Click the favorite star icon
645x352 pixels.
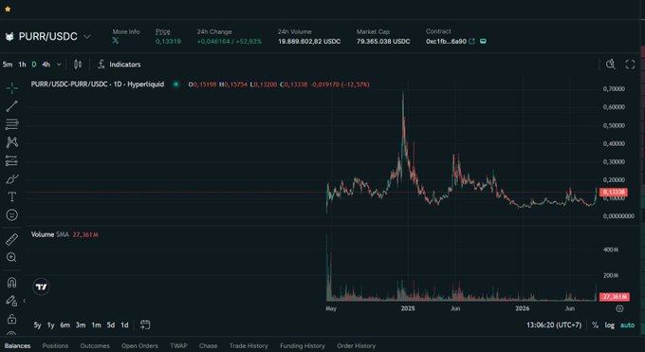(8, 9)
